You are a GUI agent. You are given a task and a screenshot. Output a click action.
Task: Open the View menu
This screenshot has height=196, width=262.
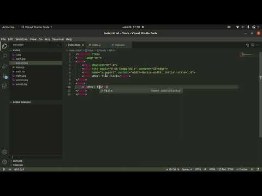pyautogui.click(x=33, y=39)
